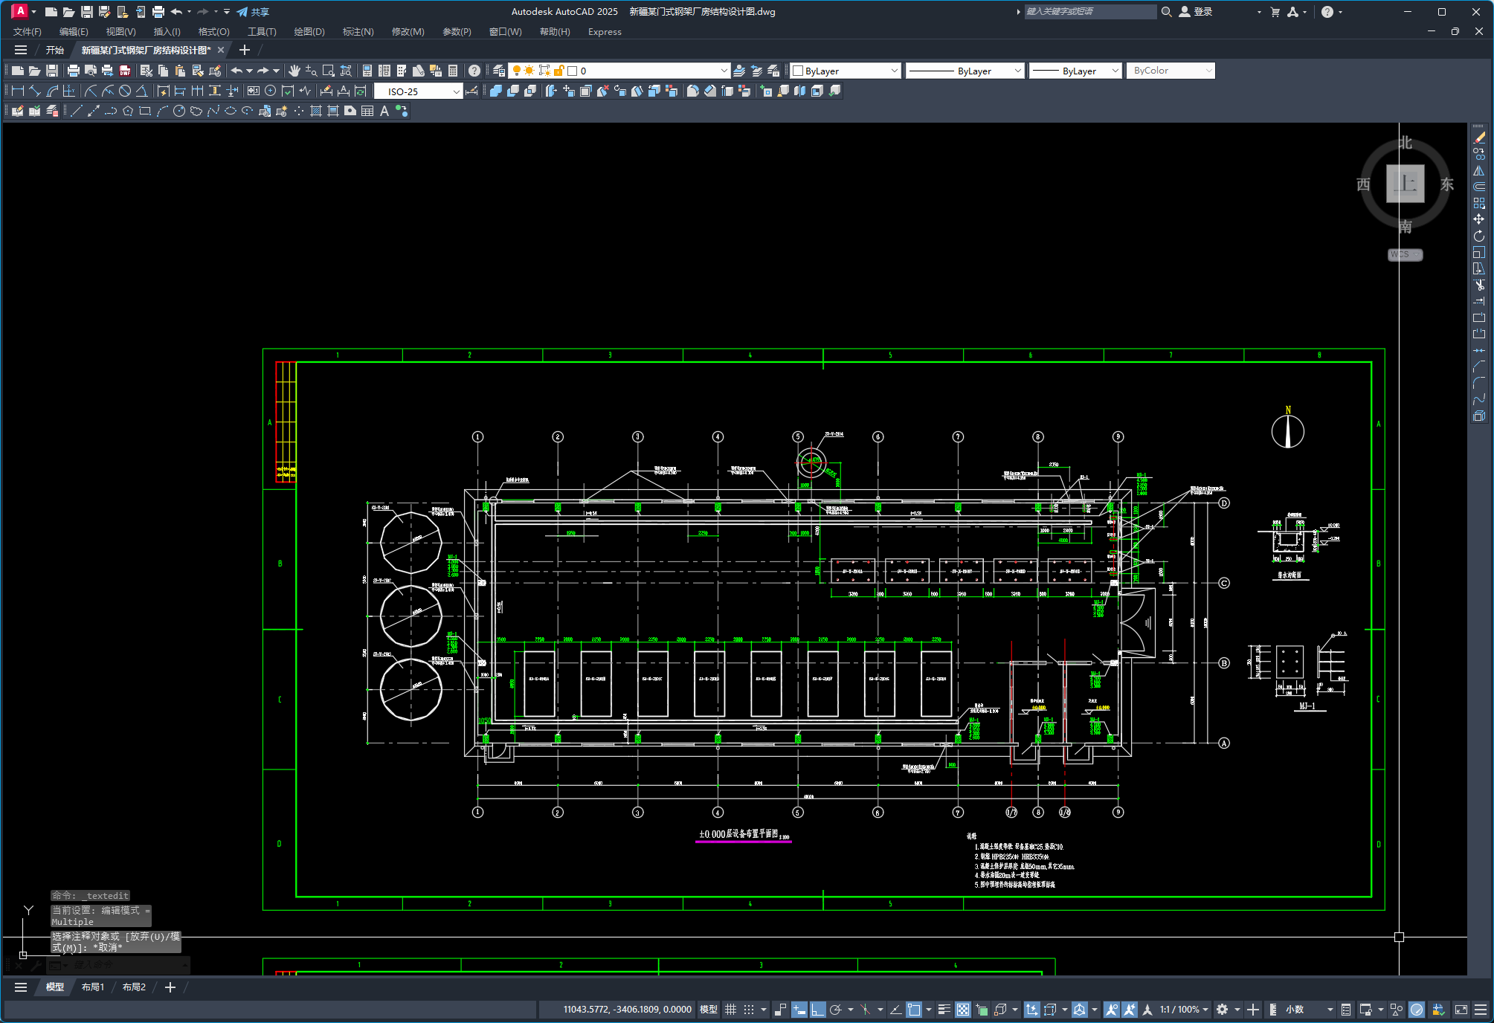Open the 视图(V) menu
The image size is (1494, 1023).
pyautogui.click(x=120, y=32)
